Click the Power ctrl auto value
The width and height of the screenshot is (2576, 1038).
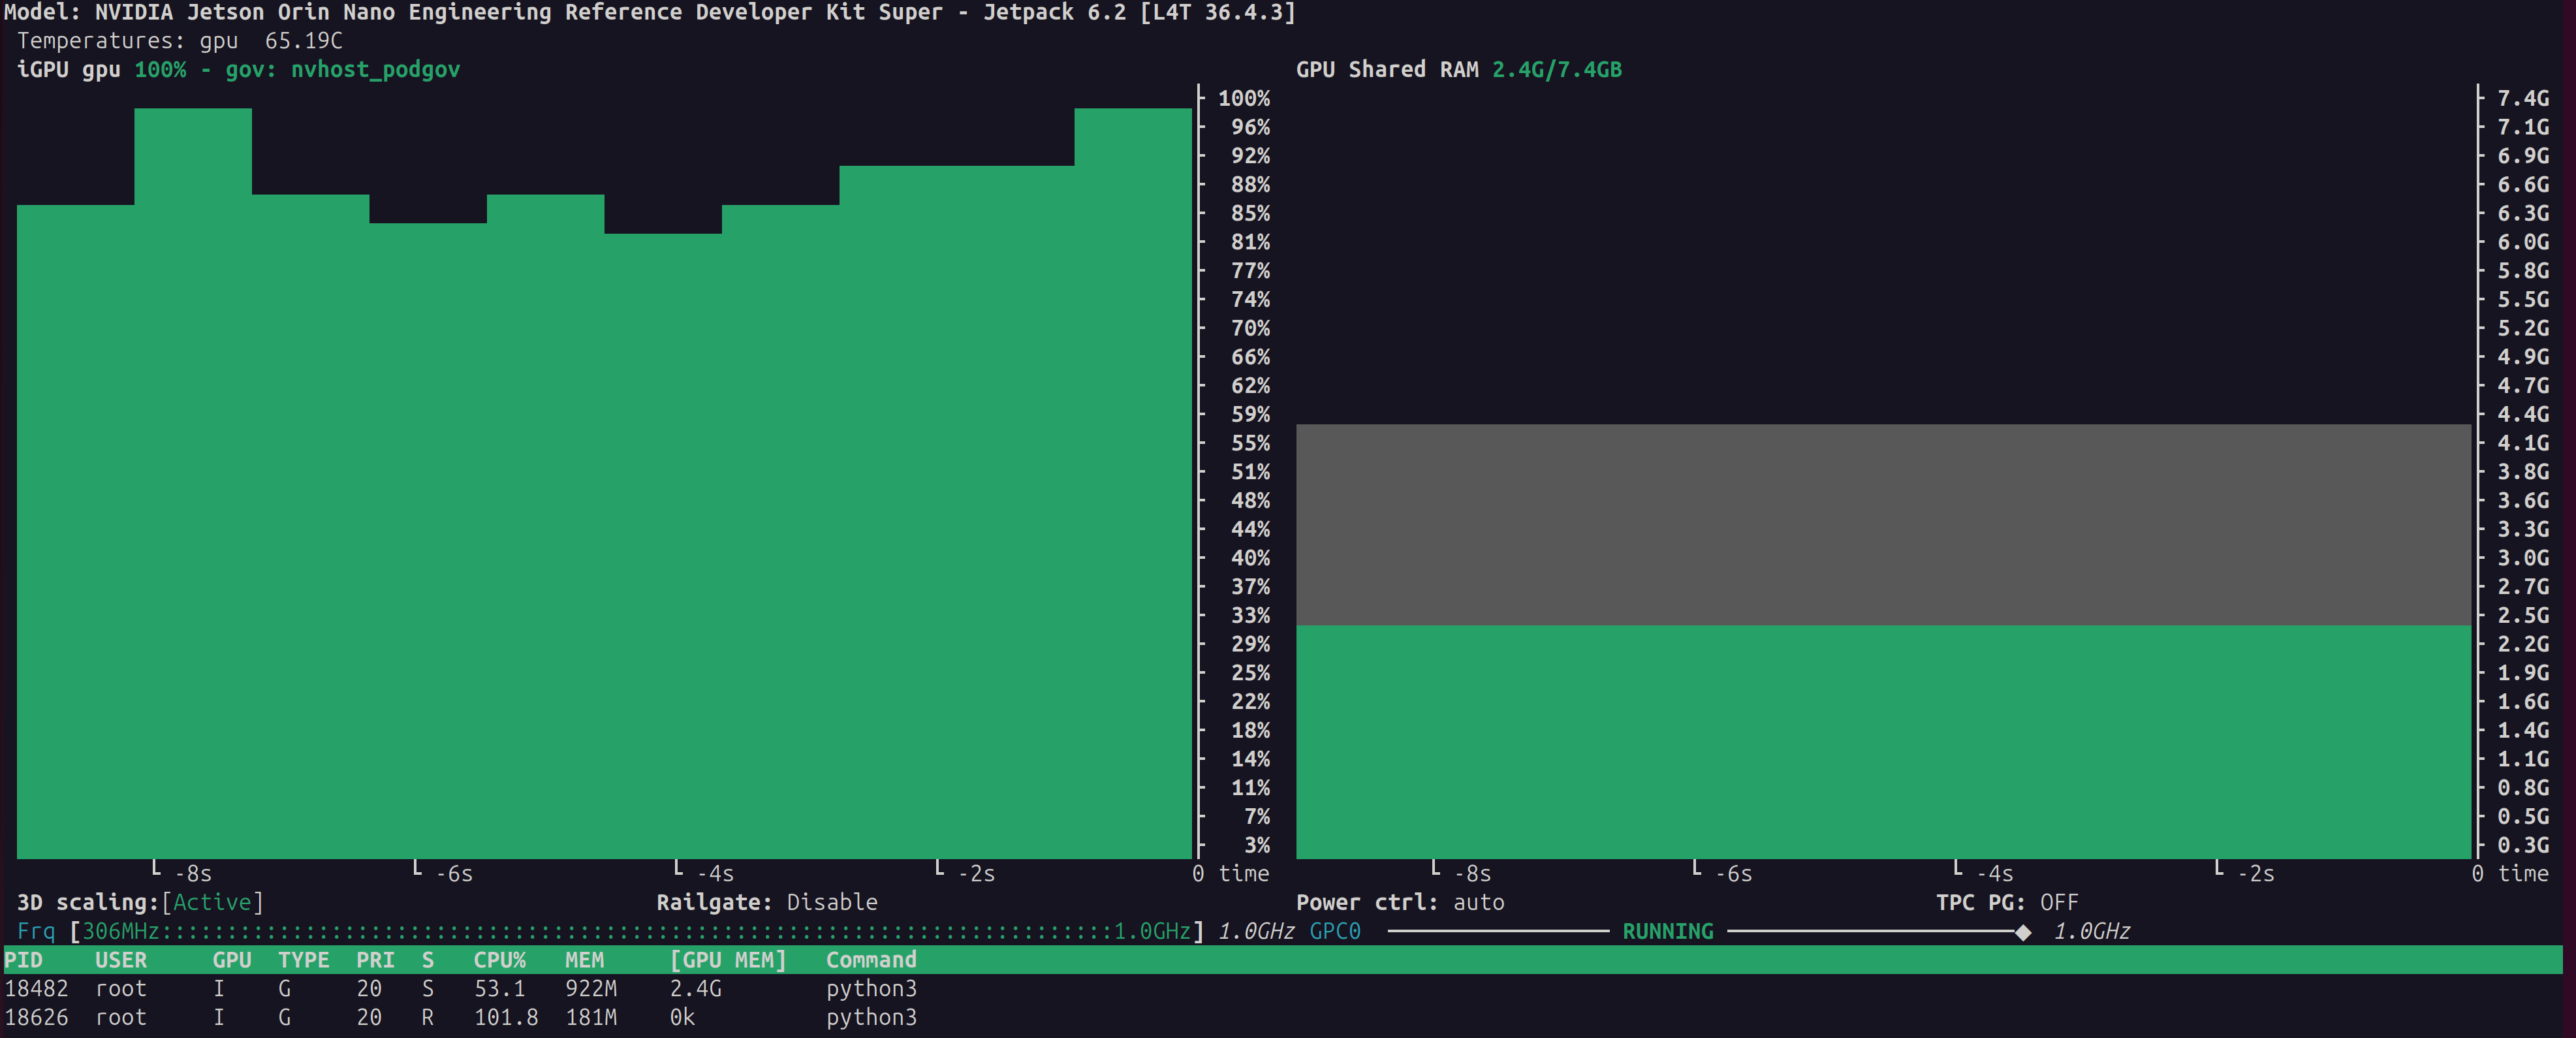pyautogui.click(x=1478, y=902)
